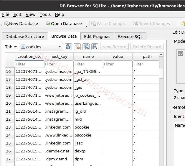Select the .demdex.net host_key cell

[x=59, y=151]
